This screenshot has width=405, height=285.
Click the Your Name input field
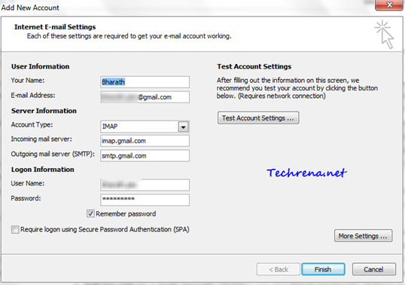click(145, 82)
